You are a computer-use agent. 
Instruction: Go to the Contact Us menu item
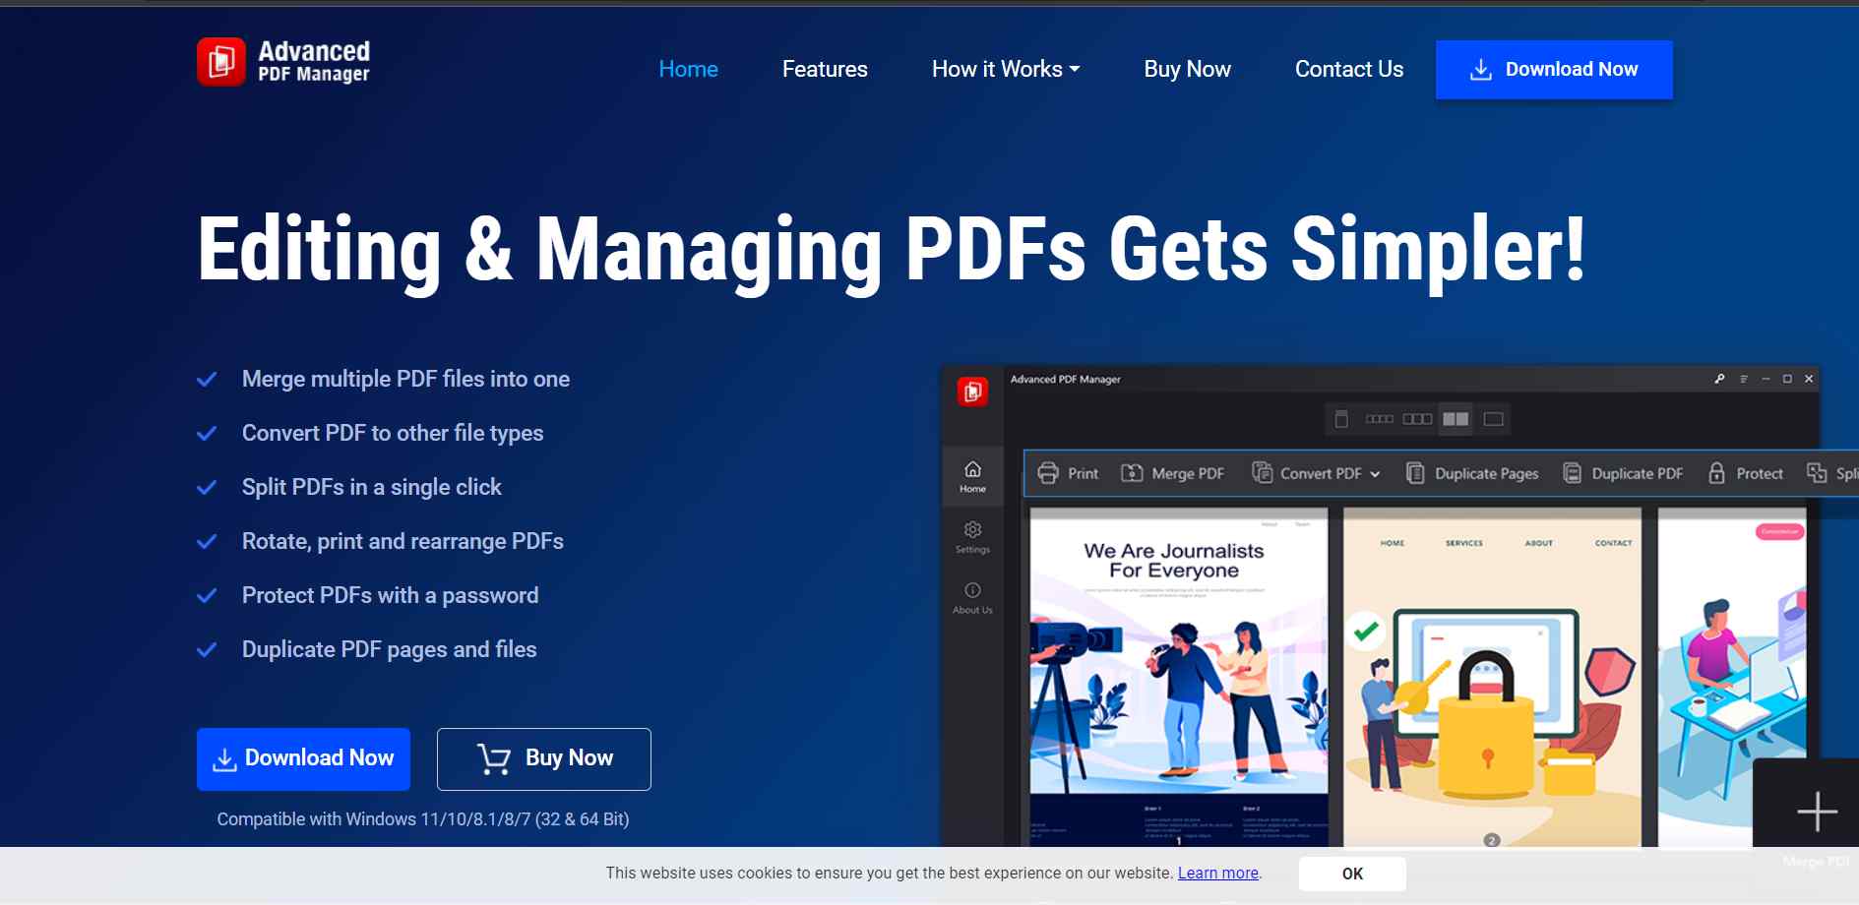click(x=1349, y=69)
